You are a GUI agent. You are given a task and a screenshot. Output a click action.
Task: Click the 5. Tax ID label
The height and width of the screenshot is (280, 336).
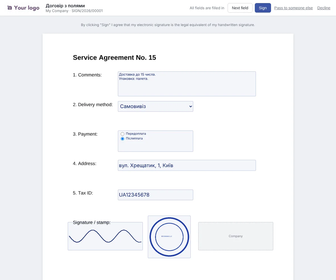click(x=83, y=193)
